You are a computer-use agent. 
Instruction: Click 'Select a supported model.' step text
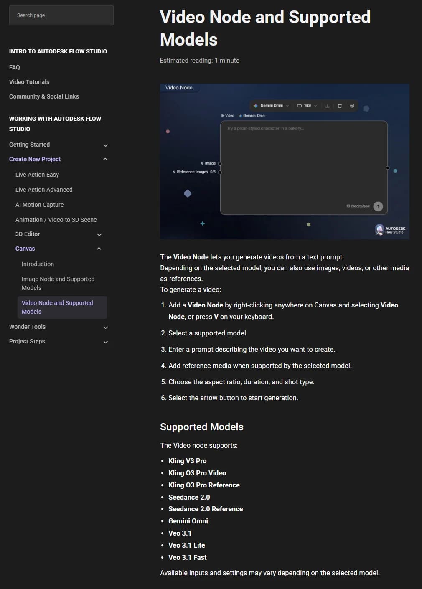[x=208, y=333]
